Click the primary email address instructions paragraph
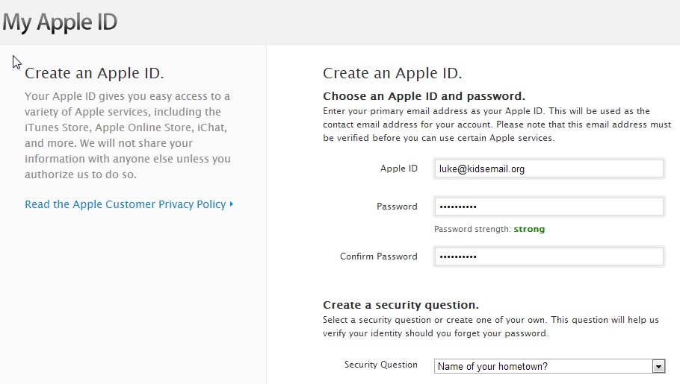 (496, 125)
